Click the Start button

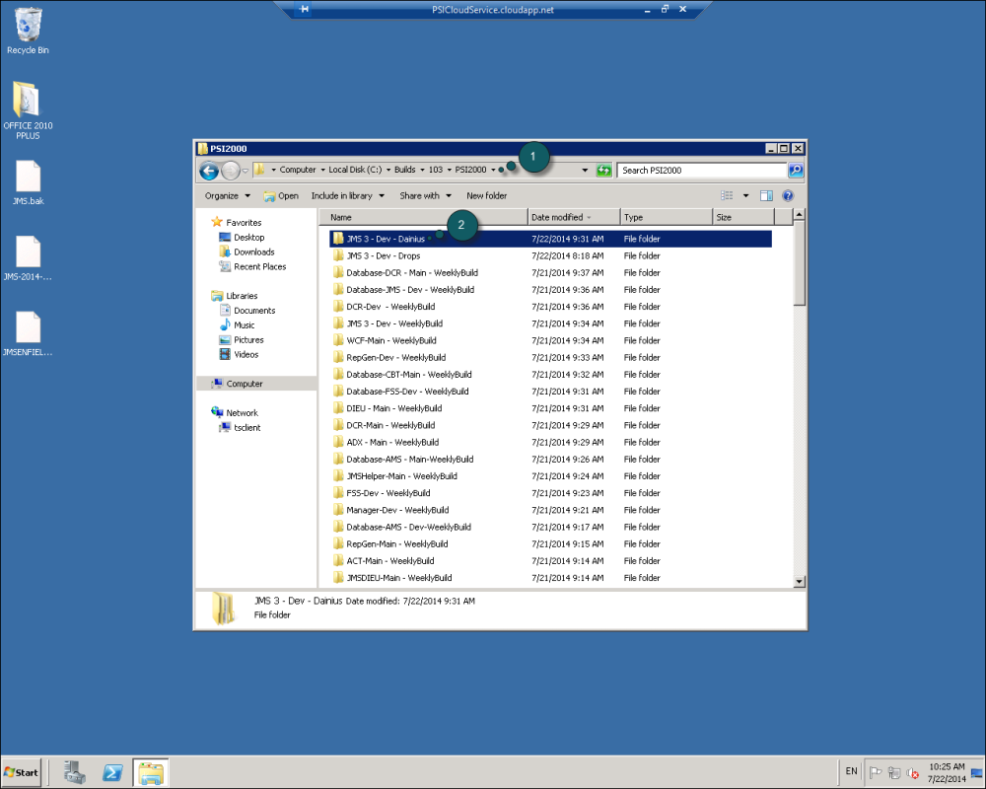point(21,772)
